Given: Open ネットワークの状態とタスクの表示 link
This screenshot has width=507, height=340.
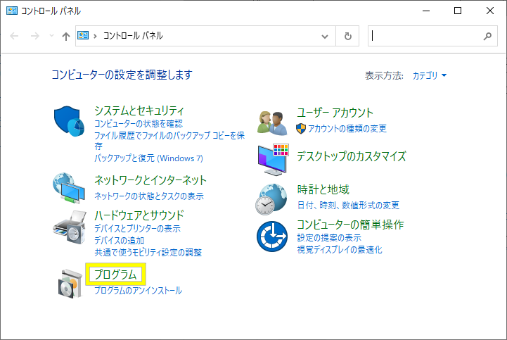Looking at the screenshot, I should [149, 196].
